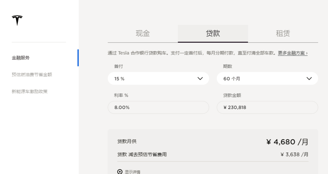This screenshot has height=174, width=328.
Task: Switch to the 租赁 tab
Action: click(x=283, y=33)
